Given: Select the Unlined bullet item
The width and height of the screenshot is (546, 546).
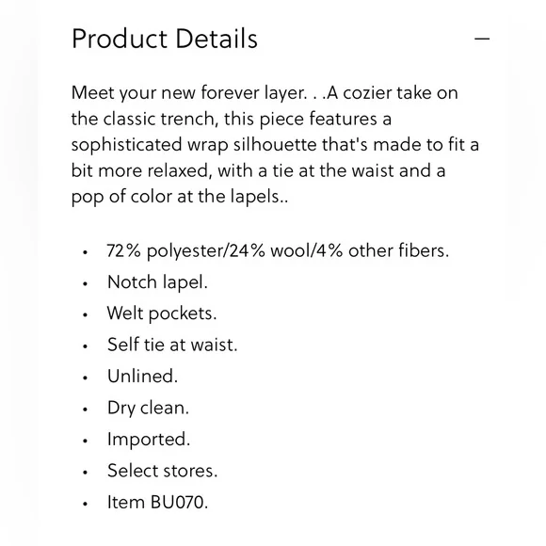Looking at the screenshot, I should pyautogui.click(x=142, y=376).
